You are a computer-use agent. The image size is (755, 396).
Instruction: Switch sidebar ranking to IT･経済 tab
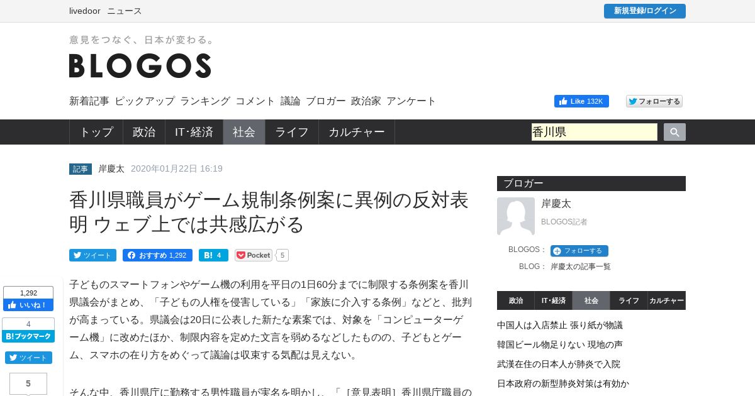point(554,300)
